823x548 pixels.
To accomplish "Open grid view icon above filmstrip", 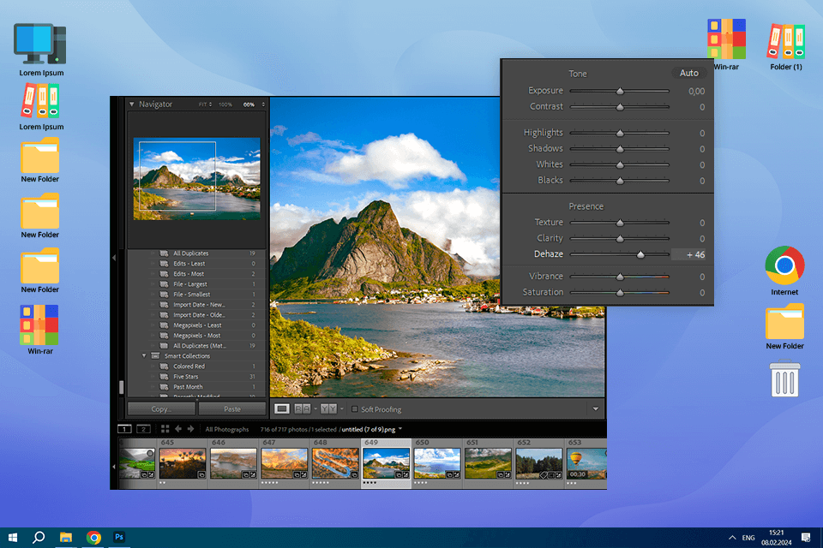I will click(165, 429).
